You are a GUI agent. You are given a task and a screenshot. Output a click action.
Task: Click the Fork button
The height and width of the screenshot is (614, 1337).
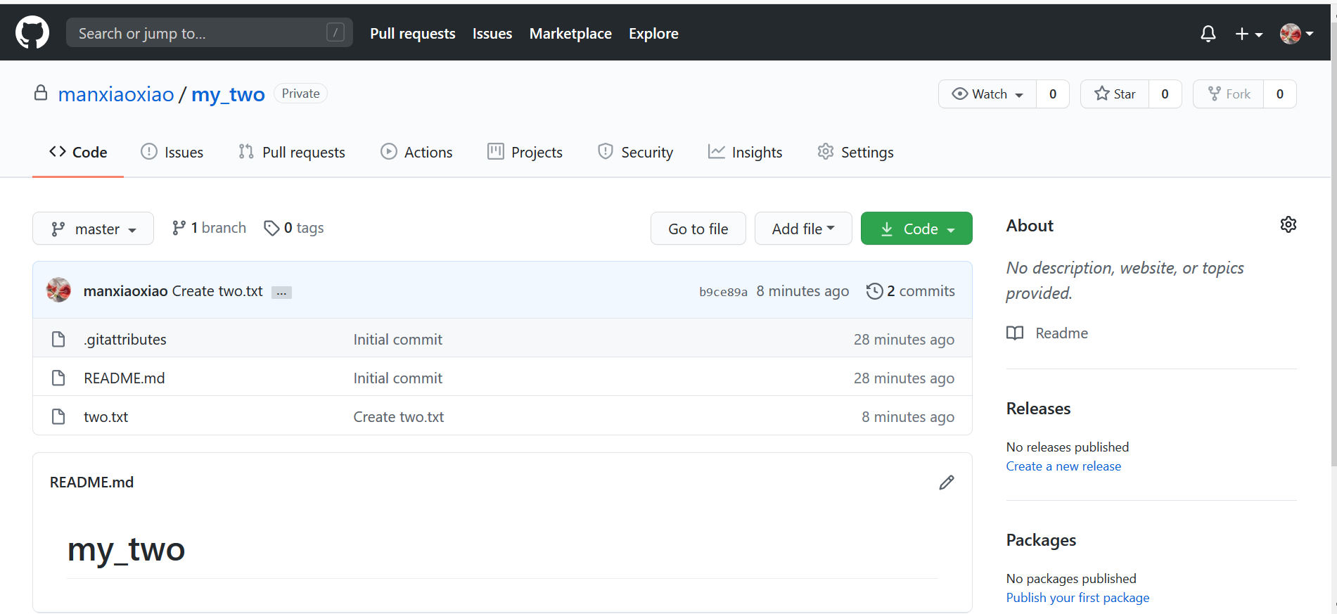1229,94
